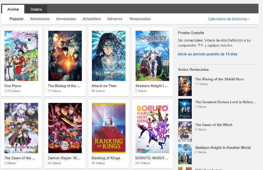Open the Rising of the Shield Hero poster in the grid
The width and height of the screenshot is (263, 170).
click(65, 56)
